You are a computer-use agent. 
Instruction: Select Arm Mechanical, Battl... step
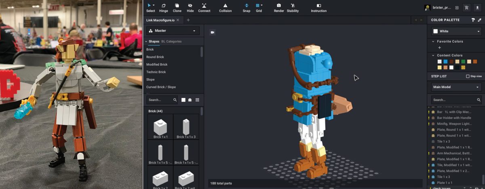(454, 153)
